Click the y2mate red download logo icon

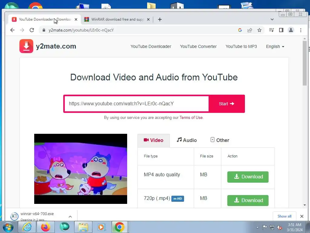(x=26, y=46)
